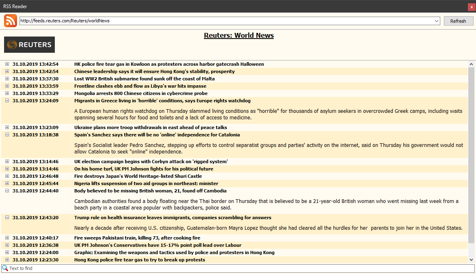This screenshot has height=274, width=476.
Task: Open headline Ukraine plans more troop withdrawals
Action: [x=151, y=127]
